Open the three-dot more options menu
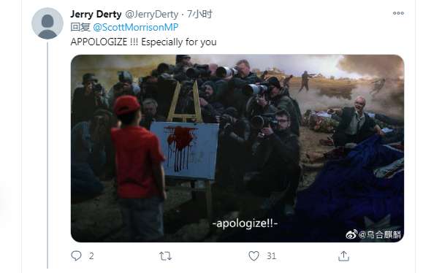 [398, 13]
